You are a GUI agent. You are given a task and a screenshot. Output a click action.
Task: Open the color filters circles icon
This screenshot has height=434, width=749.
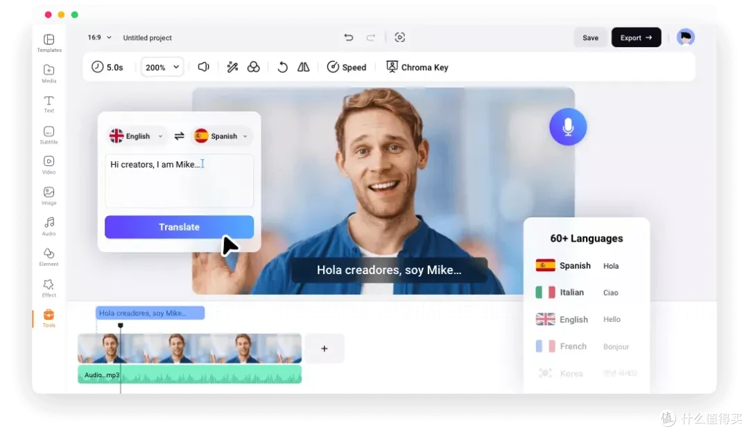(x=254, y=66)
